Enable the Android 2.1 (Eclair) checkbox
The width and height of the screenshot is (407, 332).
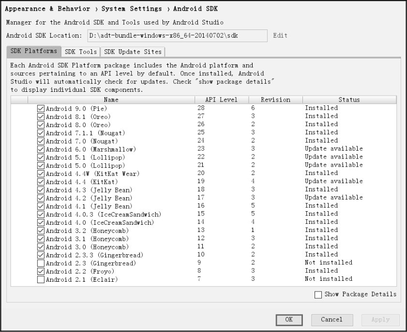point(41,279)
